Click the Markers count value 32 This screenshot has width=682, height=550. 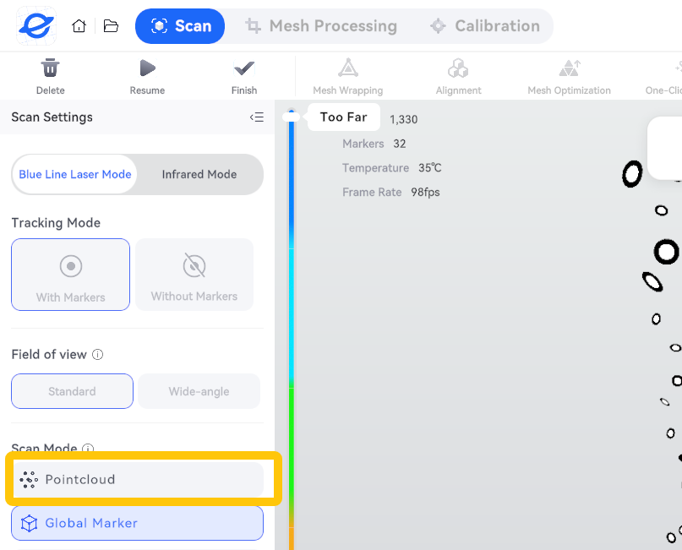[399, 144]
